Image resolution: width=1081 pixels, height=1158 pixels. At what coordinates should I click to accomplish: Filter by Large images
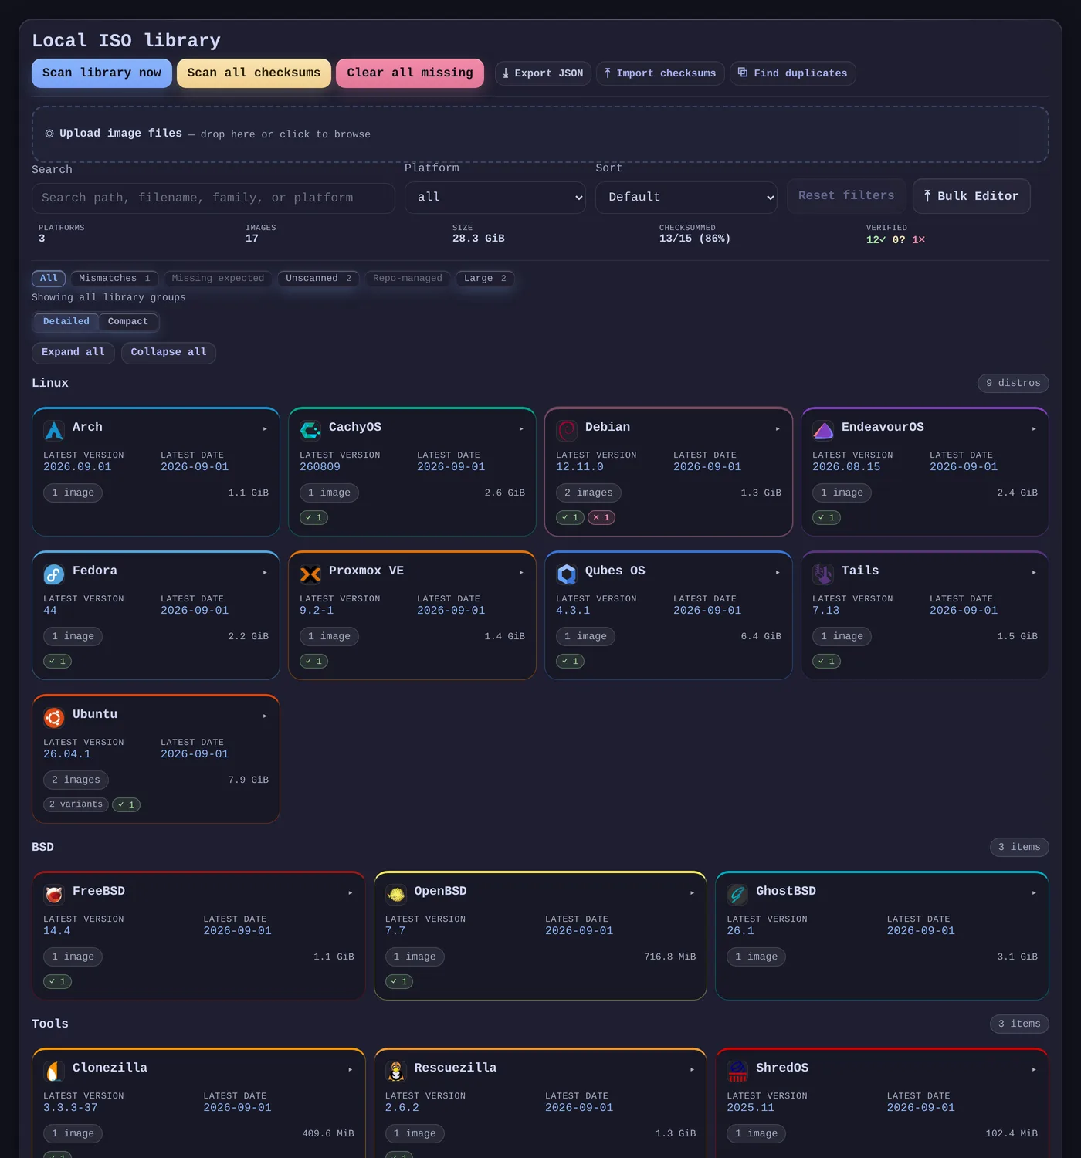[485, 279]
